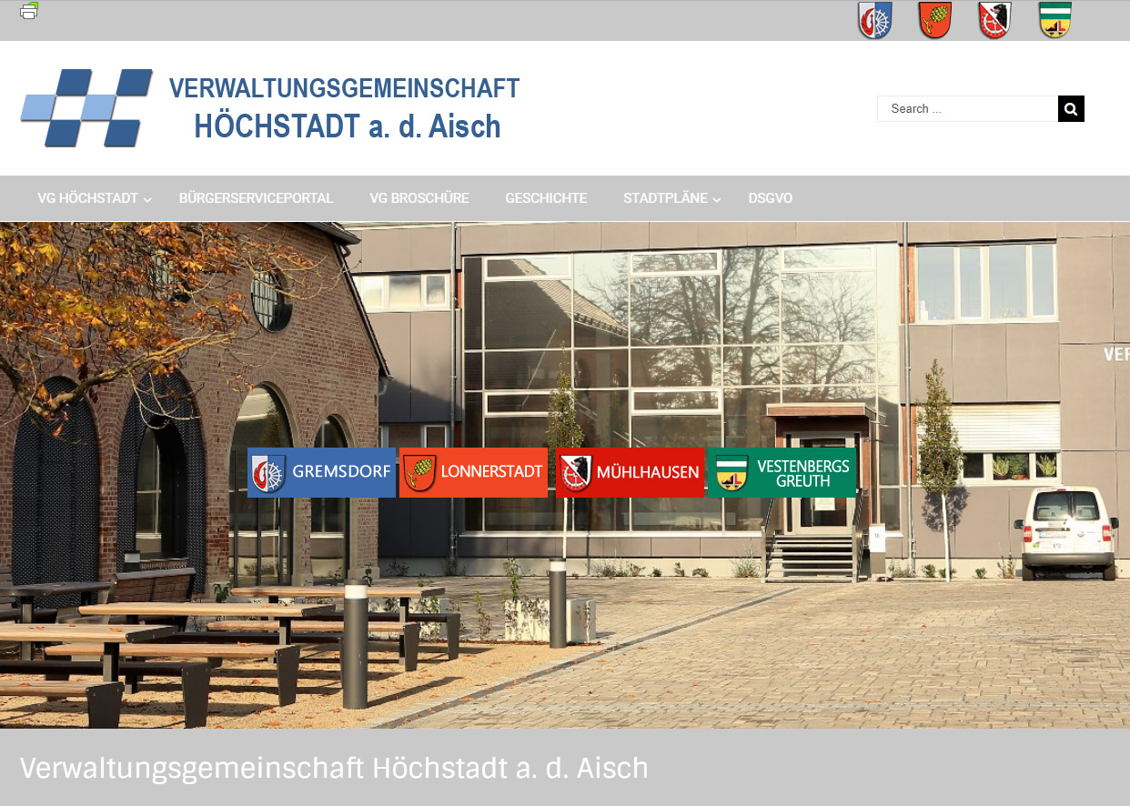This screenshot has height=806, width=1130.
Task: Click the bottom heading Verwaltungsgemeinschaft Höchstadt a. d. Aisch
Action: (x=334, y=768)
